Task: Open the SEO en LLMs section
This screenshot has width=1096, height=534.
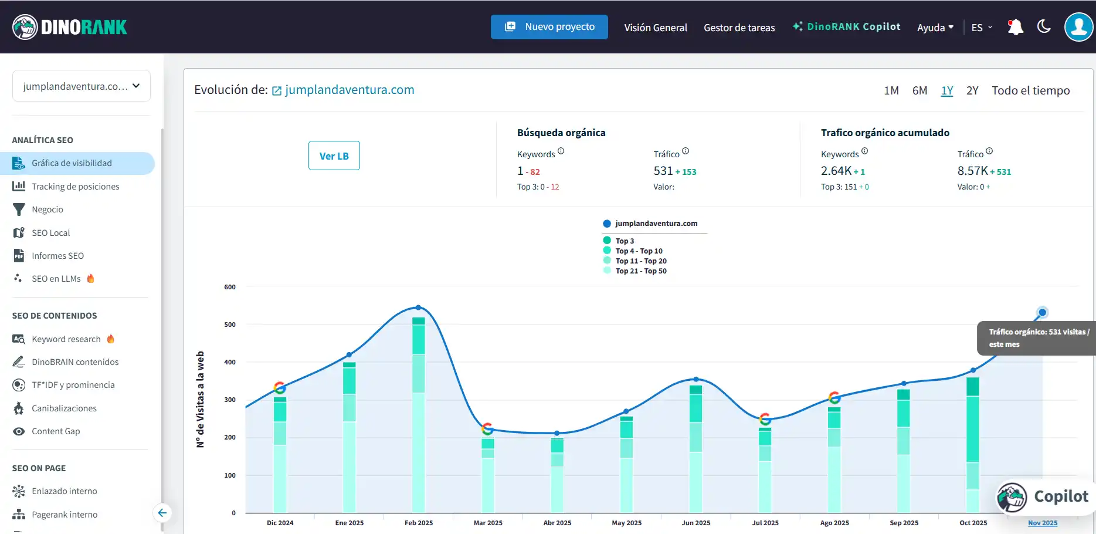Action: [x=56, y=278]
